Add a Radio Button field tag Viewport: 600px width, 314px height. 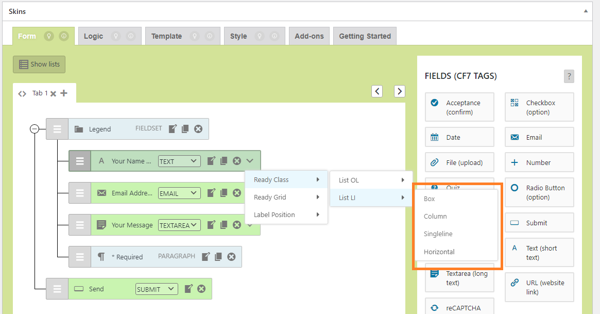coord(539,193)
